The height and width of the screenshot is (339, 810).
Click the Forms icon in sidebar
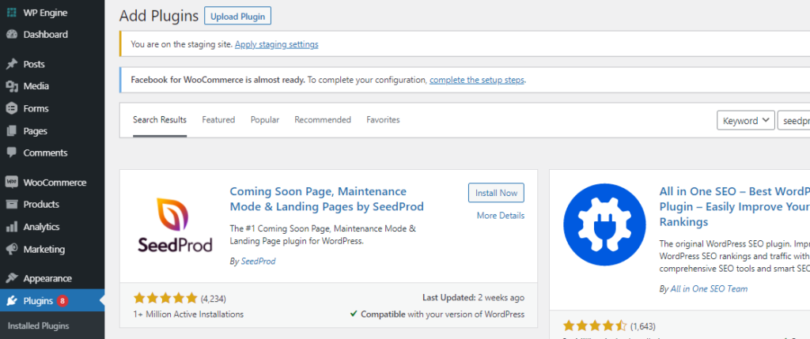coord(11,108)
